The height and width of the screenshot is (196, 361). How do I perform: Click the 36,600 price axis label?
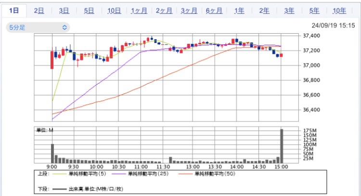311,95
